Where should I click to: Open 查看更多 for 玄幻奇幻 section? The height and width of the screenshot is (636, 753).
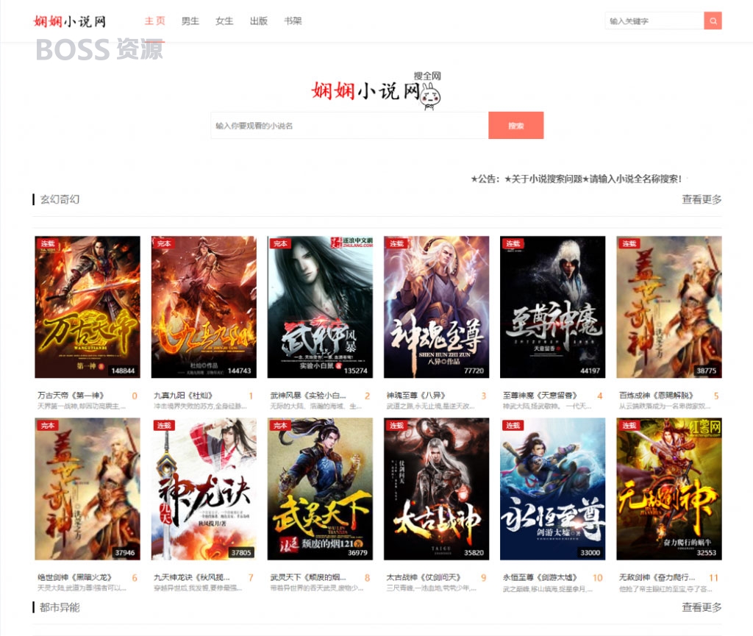(x=702, y=199)
